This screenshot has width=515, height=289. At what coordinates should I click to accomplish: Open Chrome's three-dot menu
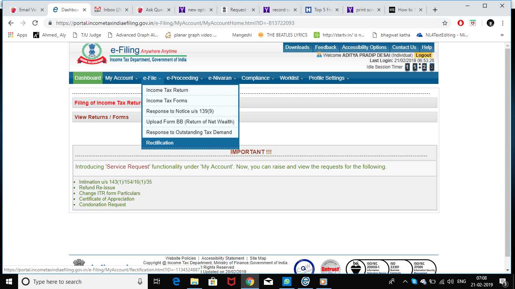point(503,23)
